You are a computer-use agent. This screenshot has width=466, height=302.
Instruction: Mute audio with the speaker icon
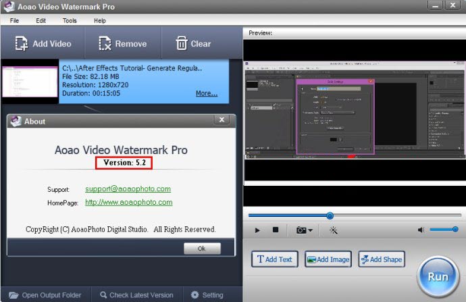tap(421, 230)
